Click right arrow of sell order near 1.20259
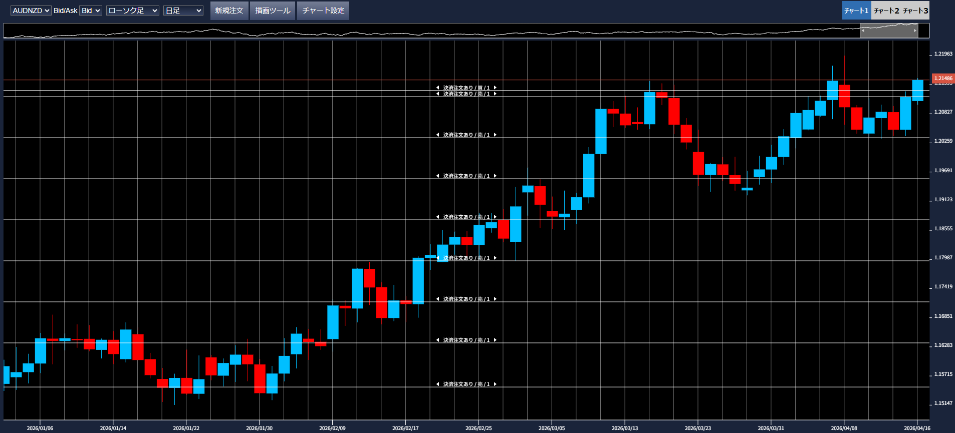The width and height of the screenshot is (955, 433). coord(495,135)
